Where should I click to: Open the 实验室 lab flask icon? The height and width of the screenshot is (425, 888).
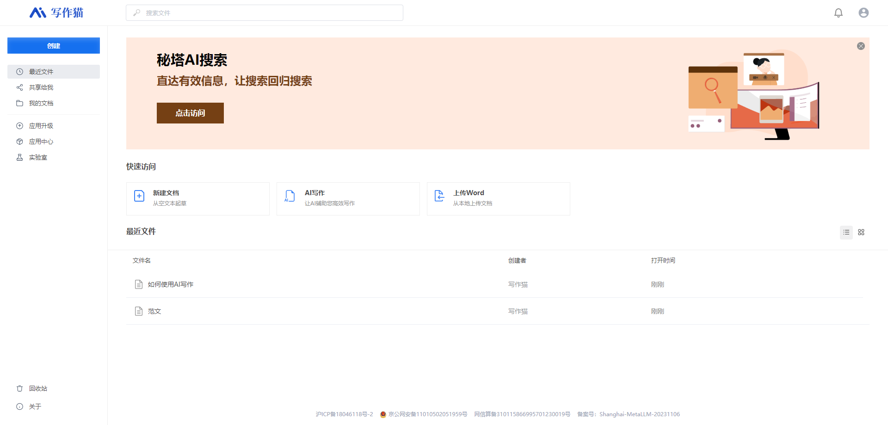[x=19, y=157]
